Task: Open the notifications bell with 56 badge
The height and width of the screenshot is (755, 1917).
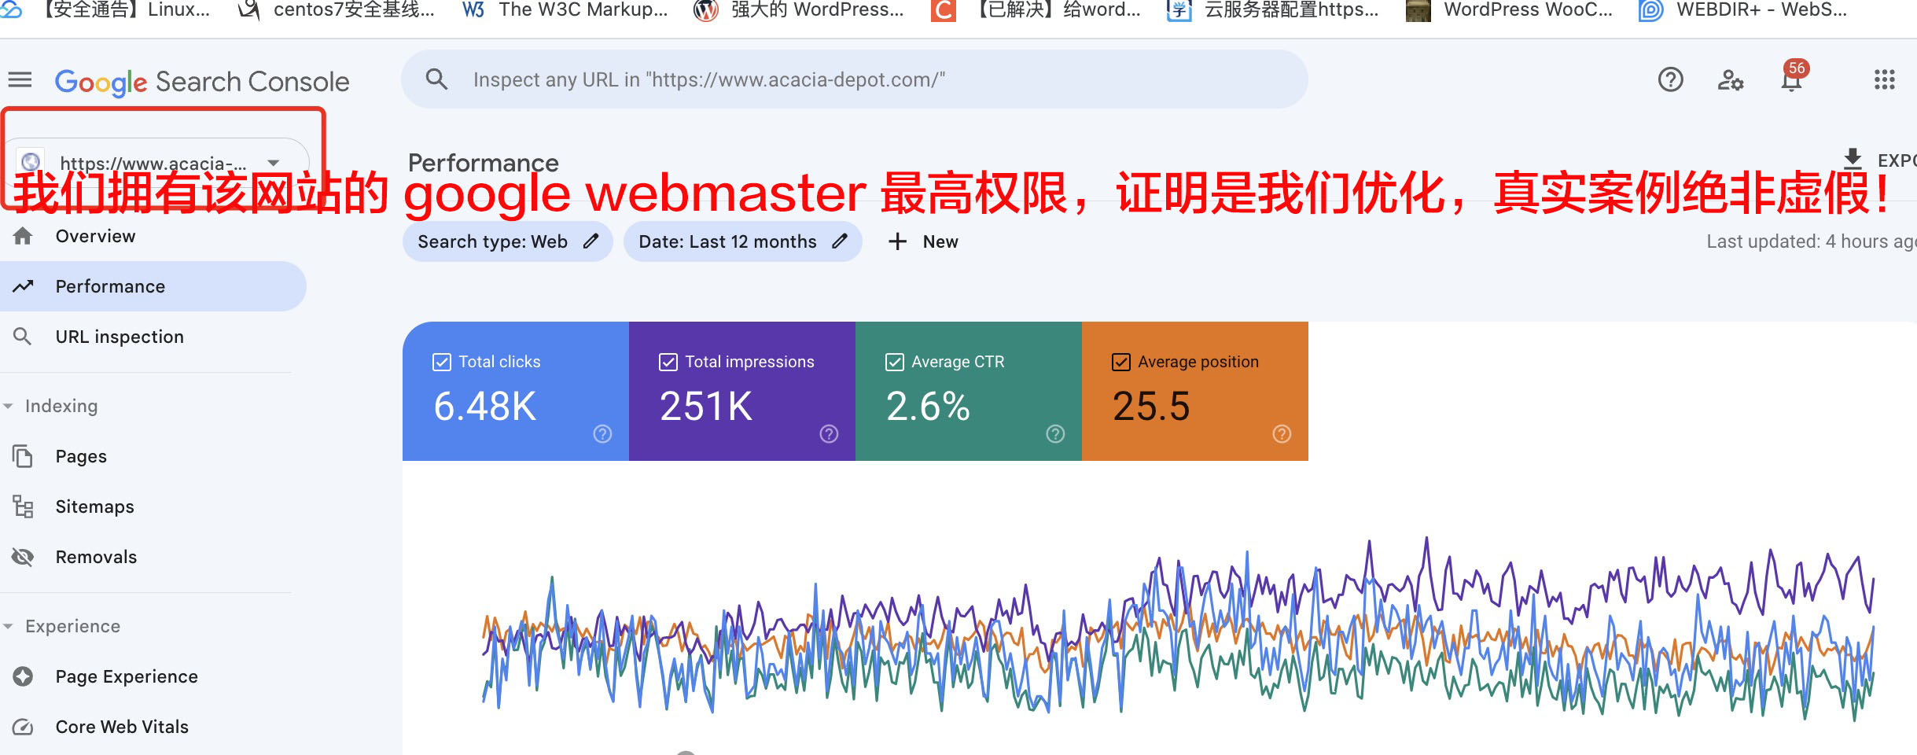Action: (1791, 79)
